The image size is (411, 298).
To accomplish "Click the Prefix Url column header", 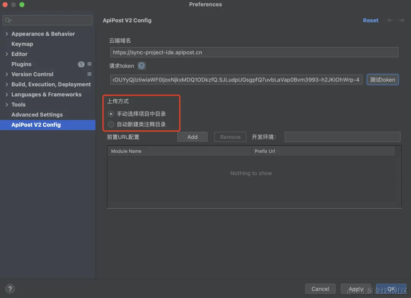I will pyautogui.click(x=323, y=151).
